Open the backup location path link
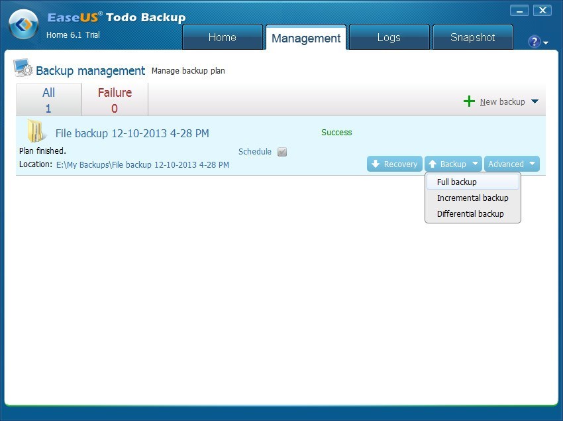 142,165
